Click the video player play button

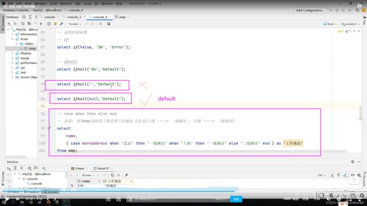coord(7,199)
